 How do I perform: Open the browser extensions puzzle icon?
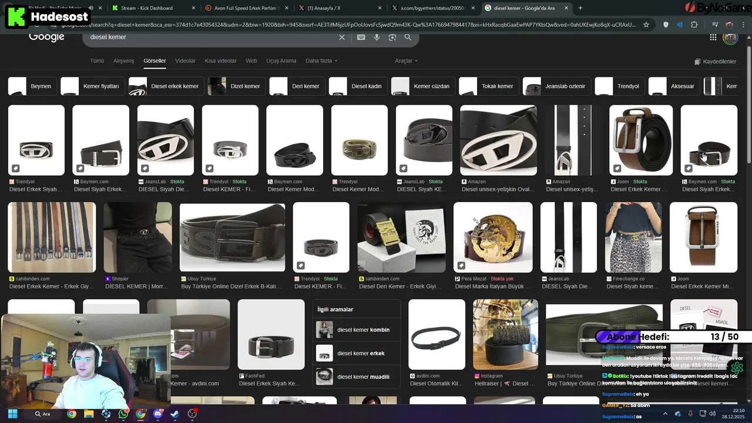694,25
